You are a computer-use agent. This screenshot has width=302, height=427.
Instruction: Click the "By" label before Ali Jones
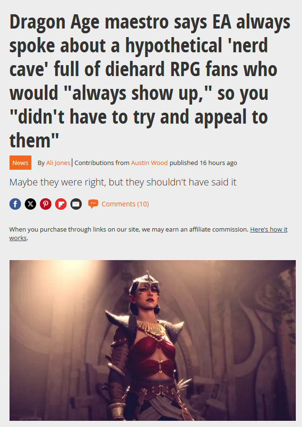point(41,163)
